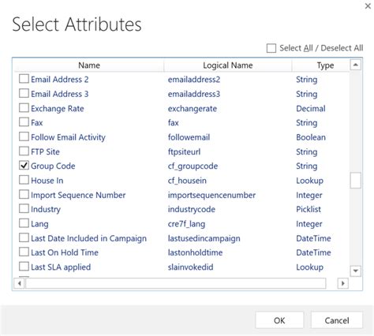This screenshot has width=374, height=336.
Task: Check the Lang attribute checkbox
Action: (24, 223)
